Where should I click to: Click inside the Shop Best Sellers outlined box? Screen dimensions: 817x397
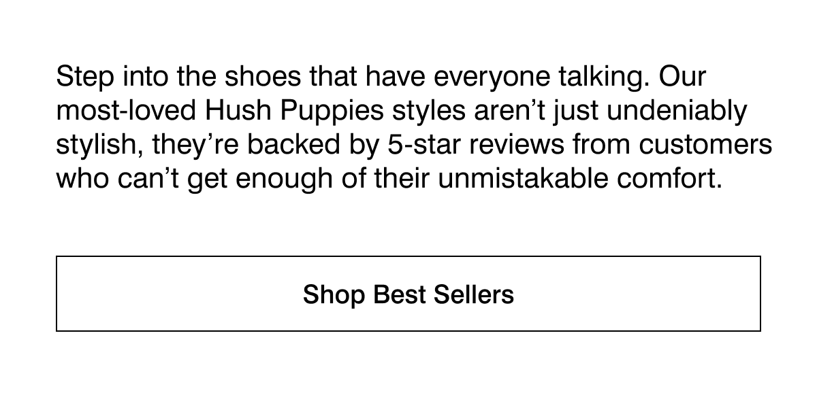(x=408, y=294)
